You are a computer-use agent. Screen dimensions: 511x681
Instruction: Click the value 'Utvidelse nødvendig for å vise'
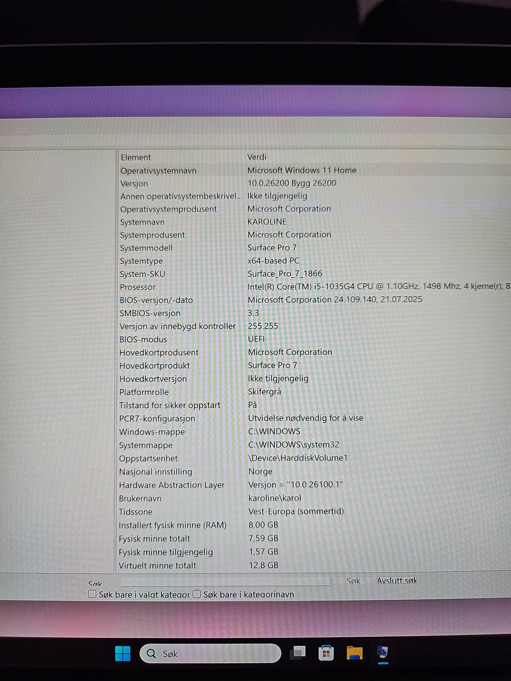tap(306, 418)
